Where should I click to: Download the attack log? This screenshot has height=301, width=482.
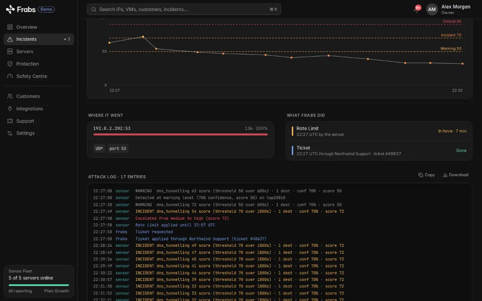coord(455,175)
